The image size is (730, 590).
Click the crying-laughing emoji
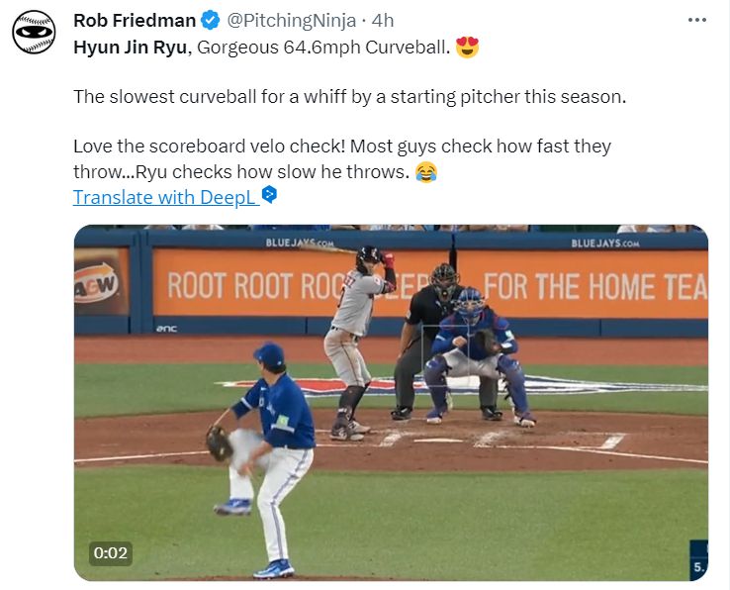[x=425, y=172]
